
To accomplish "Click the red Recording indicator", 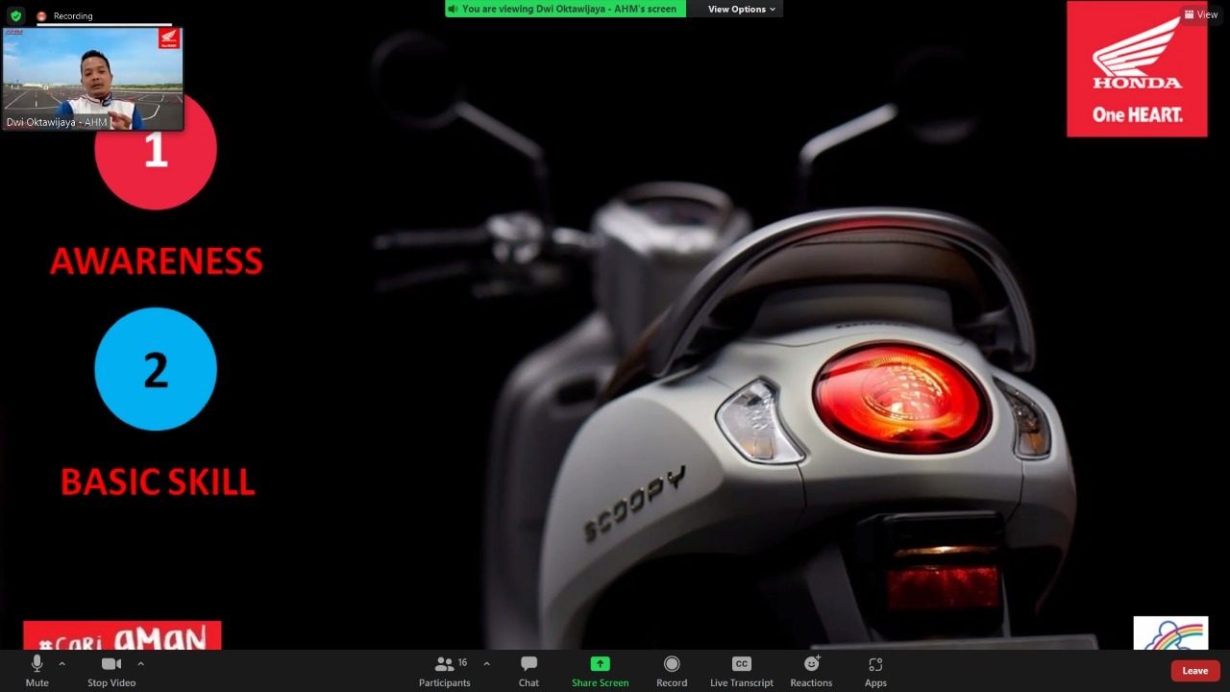I will [x=64, y=16].
